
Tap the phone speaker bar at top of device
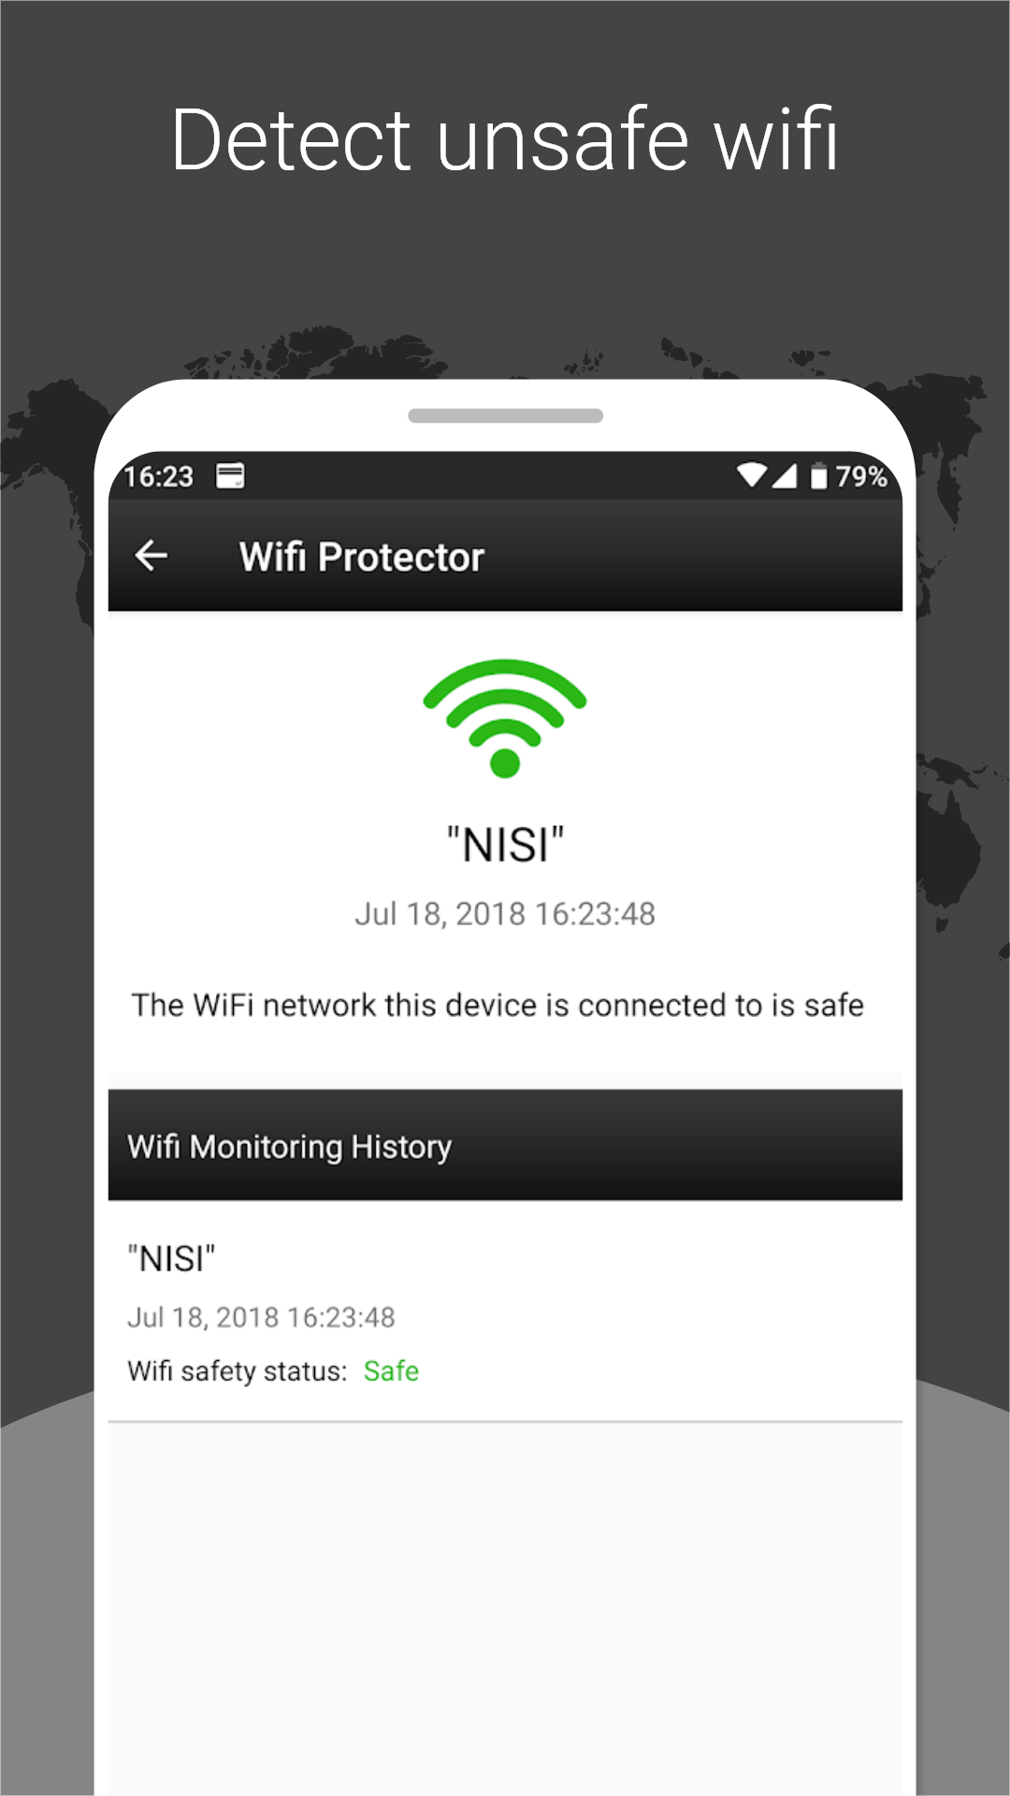506,415
